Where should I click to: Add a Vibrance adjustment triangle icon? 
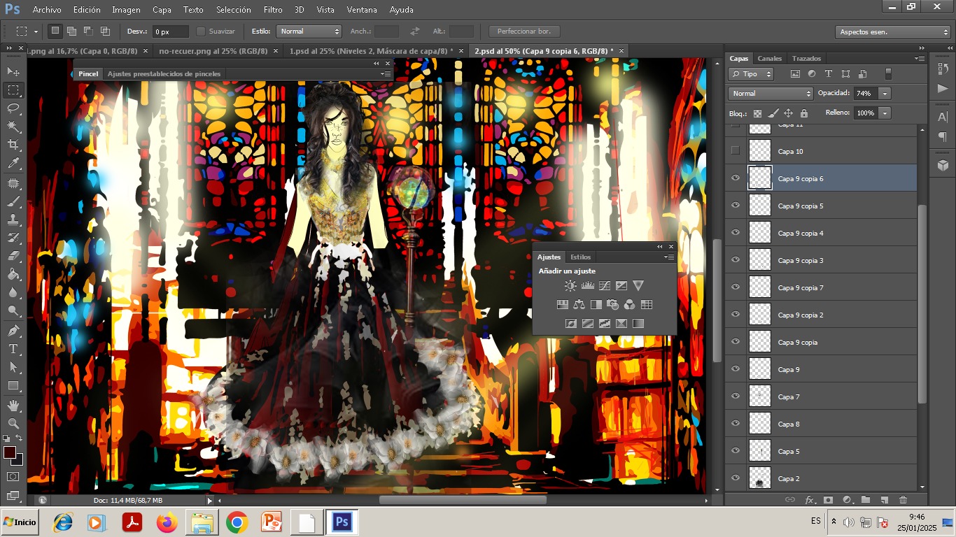638,285
